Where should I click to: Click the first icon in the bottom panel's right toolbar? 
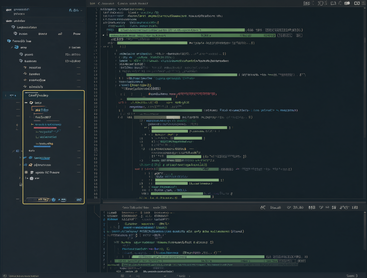pyautogui.click(x=263, y=208)
